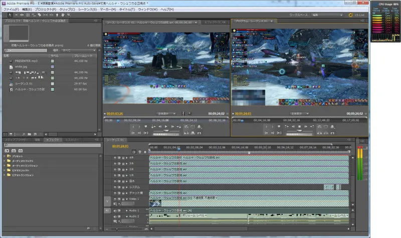
Task: Select the Zoom tool in the toolbar
Action: click(x=69, y=15)
